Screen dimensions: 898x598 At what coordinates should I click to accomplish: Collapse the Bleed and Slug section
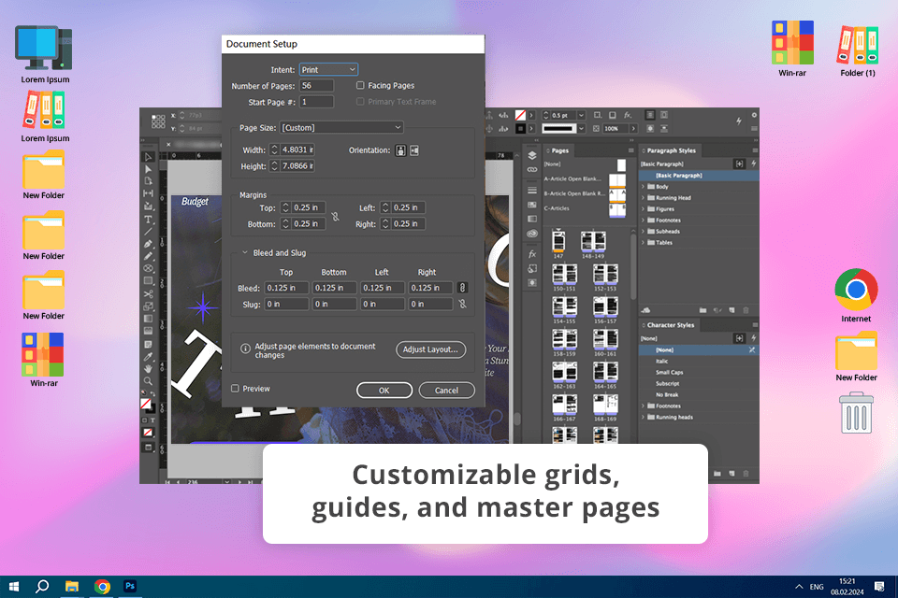[x=245, y=252]
